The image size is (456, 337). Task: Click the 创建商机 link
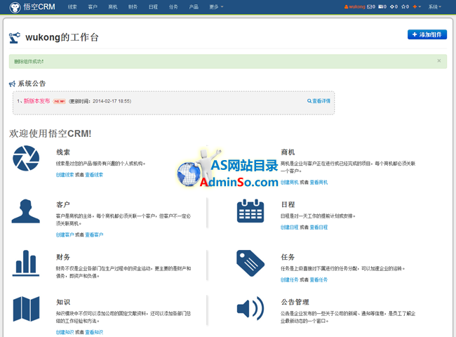click(x=289, y=183)
